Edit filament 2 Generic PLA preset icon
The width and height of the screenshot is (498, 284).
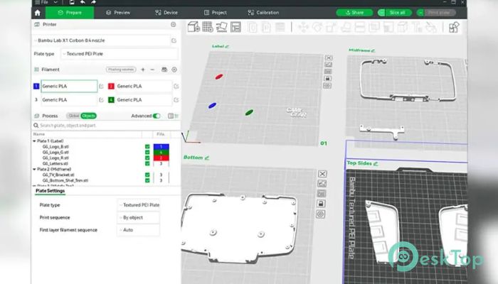coord(176,86)
